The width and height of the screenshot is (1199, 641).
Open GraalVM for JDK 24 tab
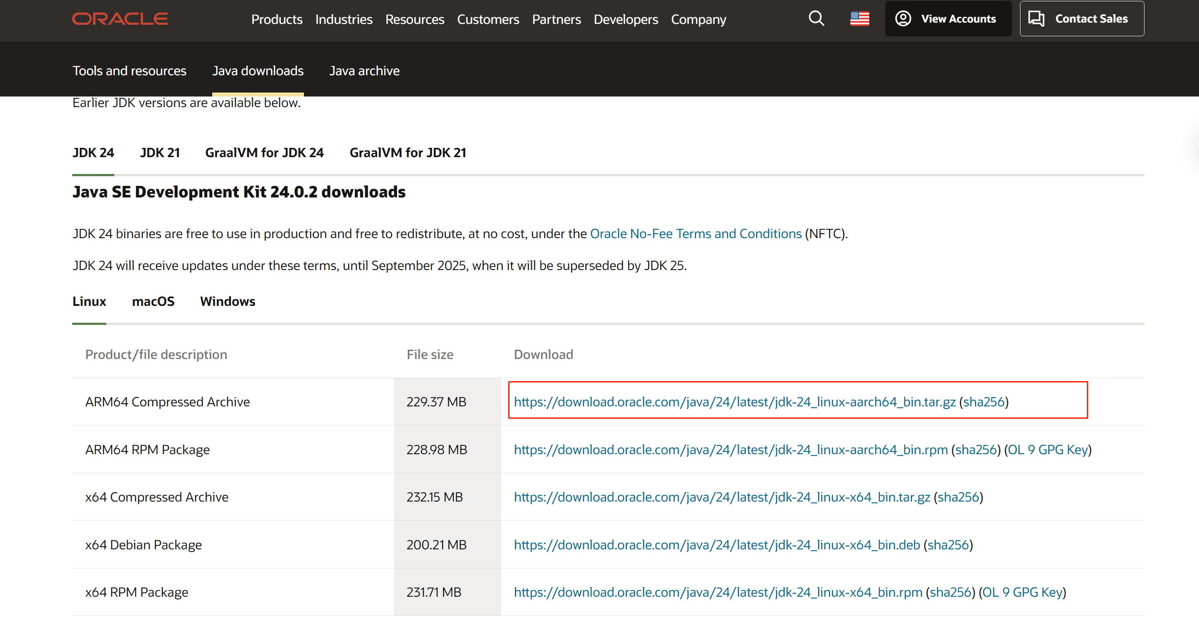265,153
